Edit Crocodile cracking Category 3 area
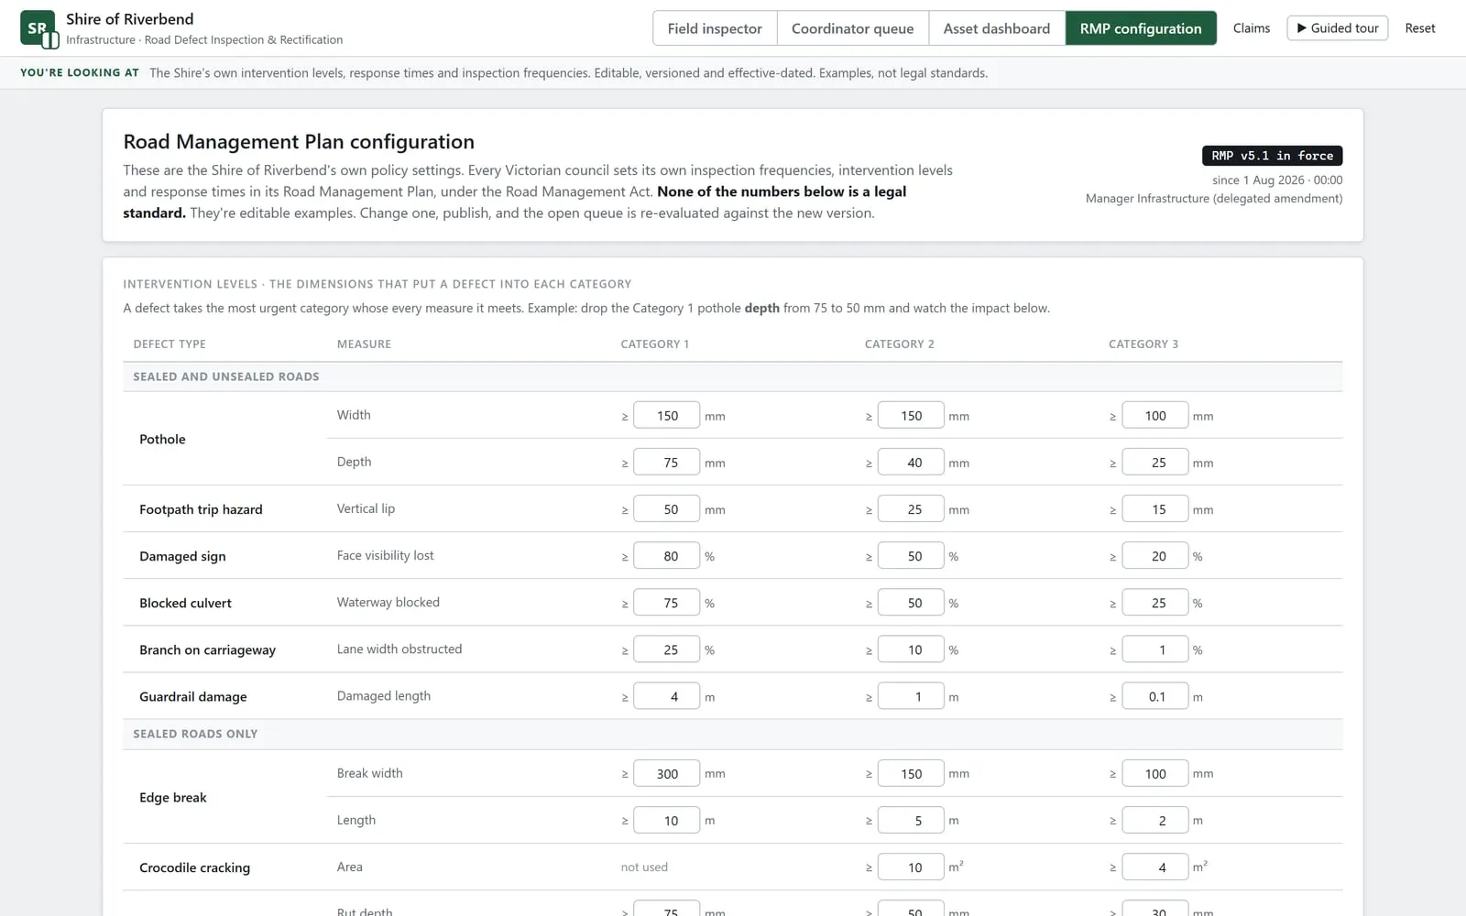Viewport: 1466px width, 916px height. coord(1154,867)
